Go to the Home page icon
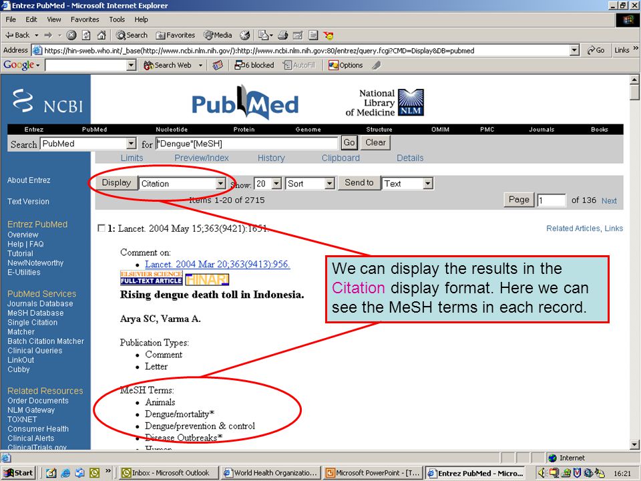The height and width of the screenshot is (481, 641). pos(101,35)
